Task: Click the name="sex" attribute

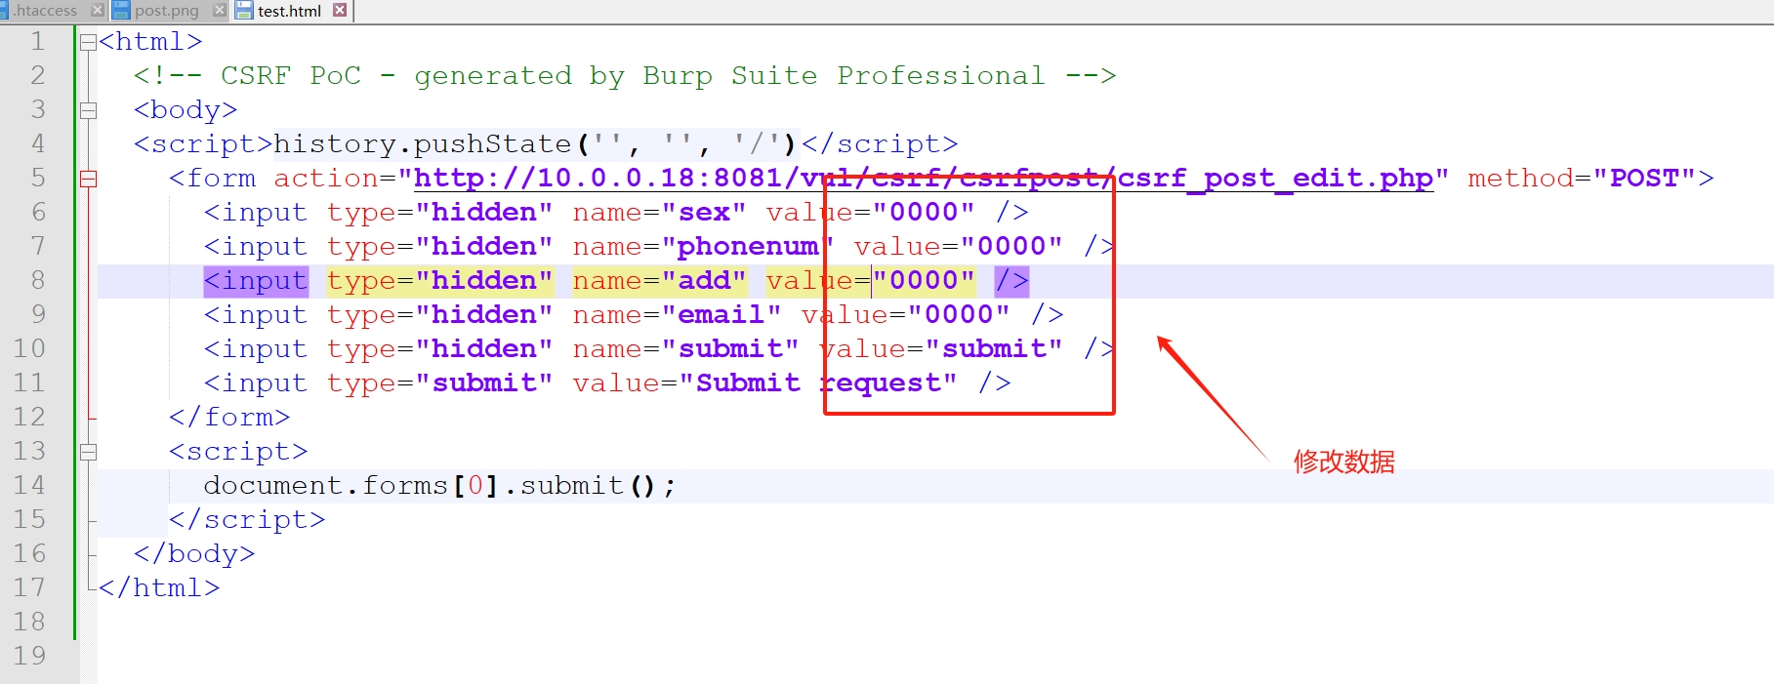Action: pyautogui.click(x=660, y=213)
